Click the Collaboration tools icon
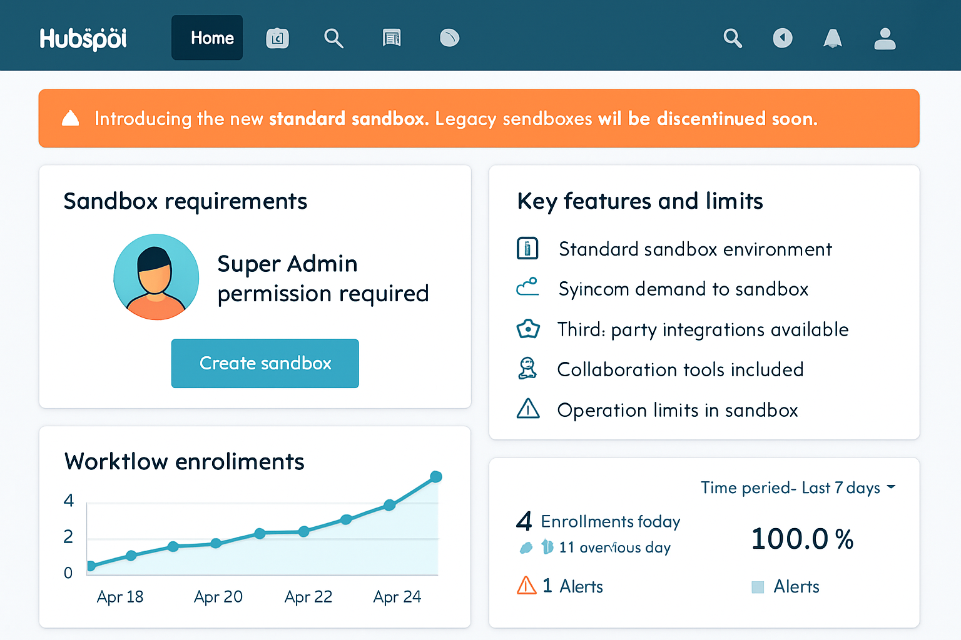This screenshot has width=961, height=640. tap(527, 368)
